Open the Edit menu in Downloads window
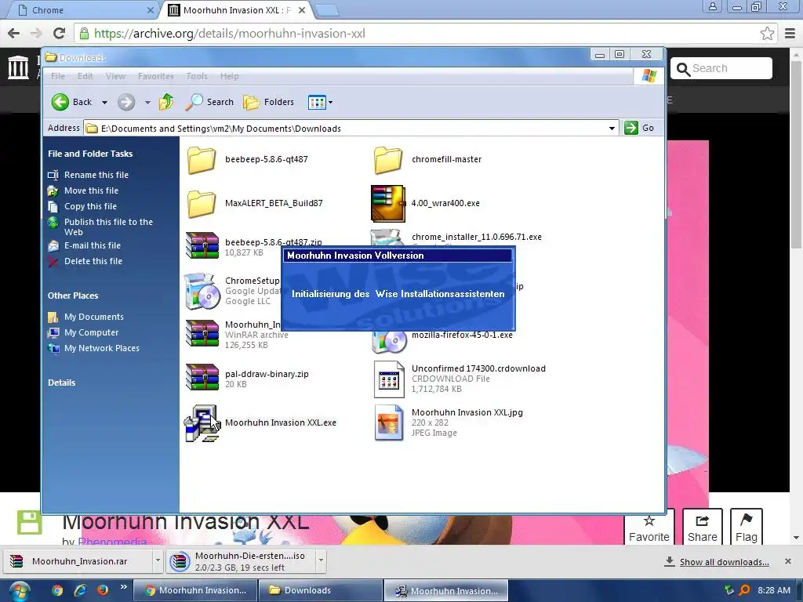This screenshot has height=602, width=803. (85, 76)
